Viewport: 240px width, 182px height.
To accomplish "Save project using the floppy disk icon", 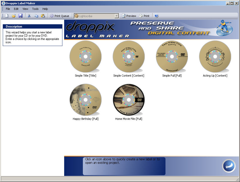I will [20, 16].
